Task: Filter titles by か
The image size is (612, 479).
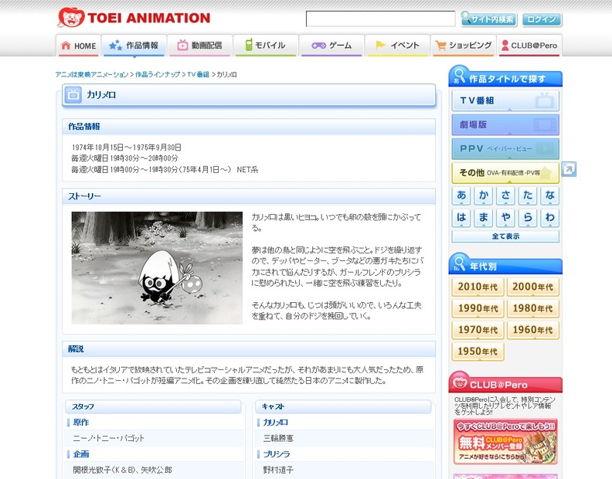Action: pyautogui.click(x=484, y=195)
